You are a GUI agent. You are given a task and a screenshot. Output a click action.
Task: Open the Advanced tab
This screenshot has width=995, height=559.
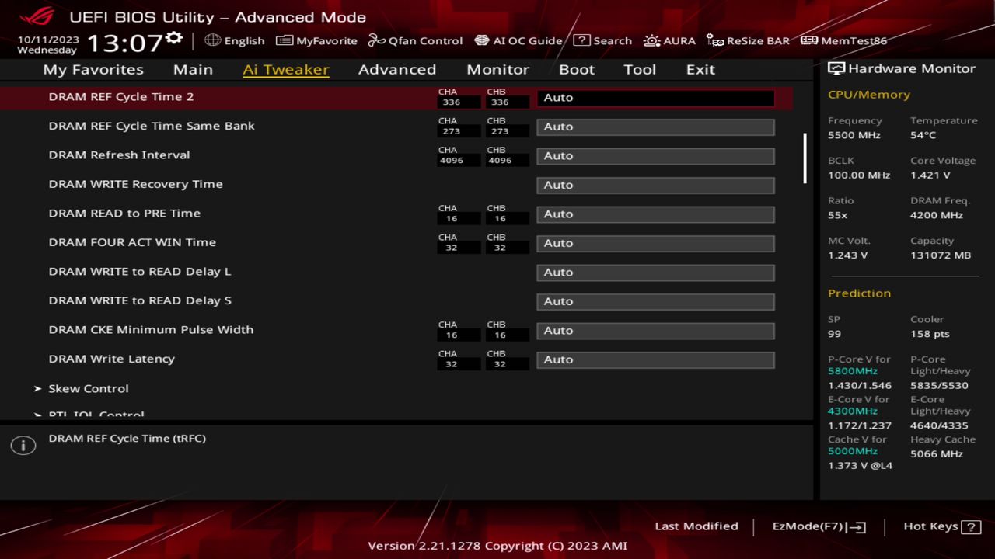tap(397, 69)
